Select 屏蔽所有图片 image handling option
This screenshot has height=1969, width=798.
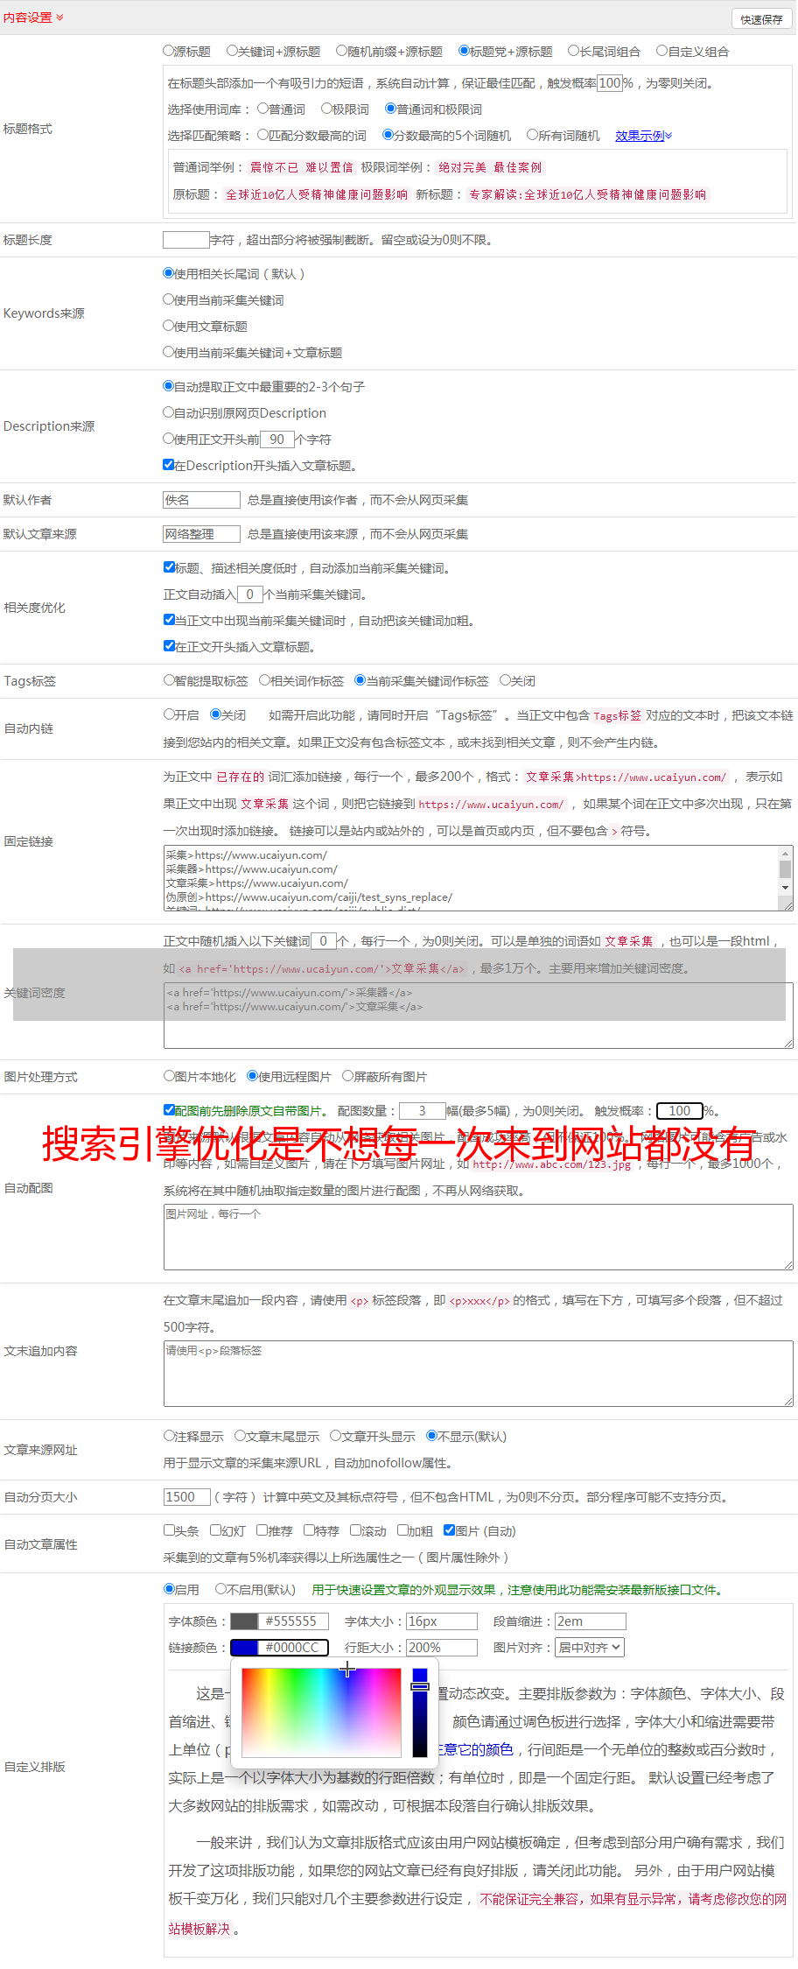tap(348, 1076)
